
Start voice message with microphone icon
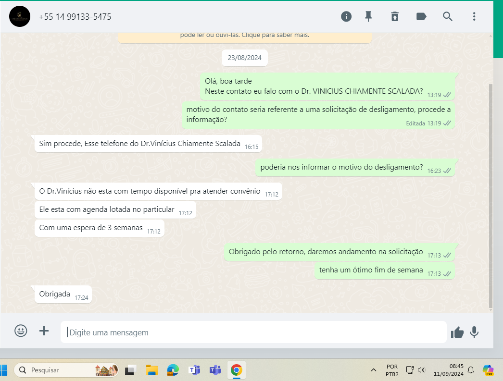coord(474,332)
